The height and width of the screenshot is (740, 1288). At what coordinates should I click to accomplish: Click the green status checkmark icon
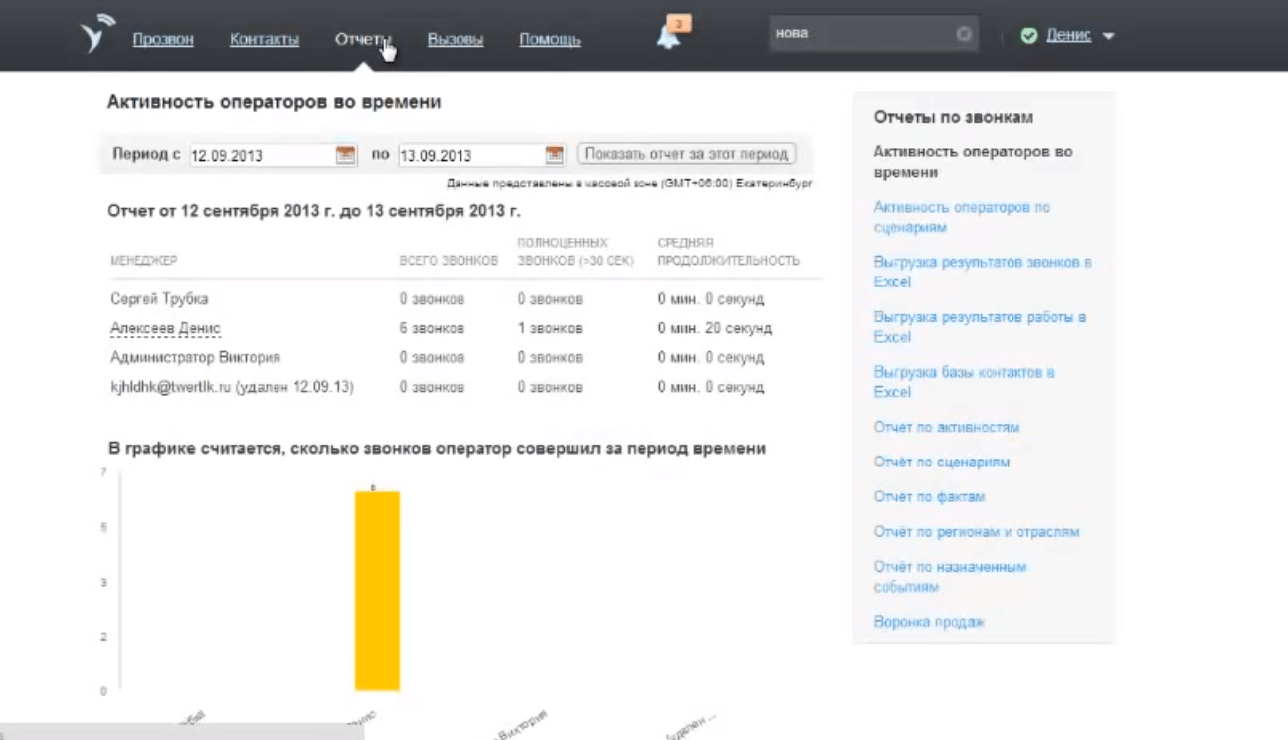click(1028, 36)
